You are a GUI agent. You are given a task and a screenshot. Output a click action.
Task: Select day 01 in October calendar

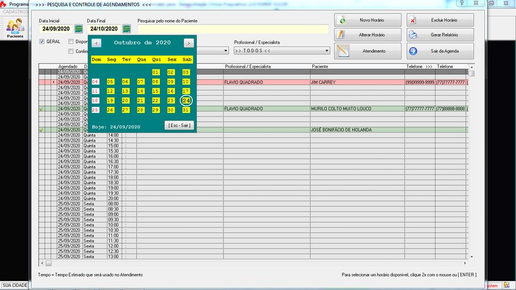pyautogui.click(x=155, y=72)
